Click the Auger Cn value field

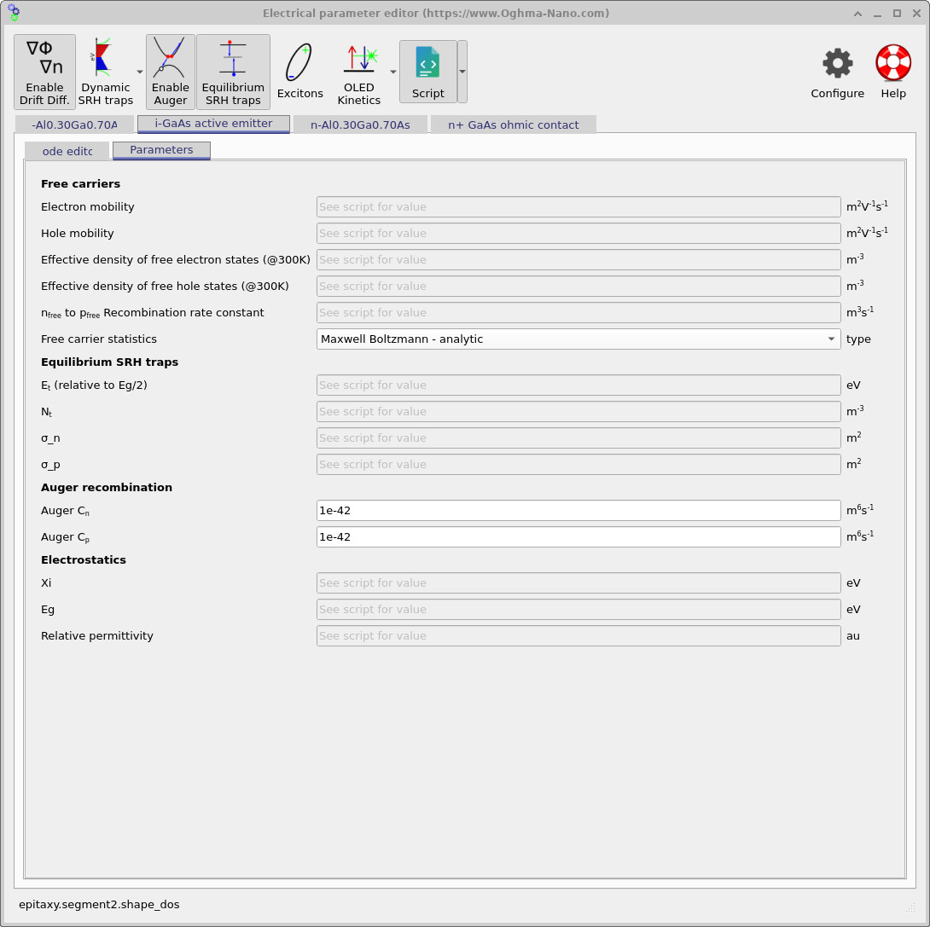pos(578,510)
